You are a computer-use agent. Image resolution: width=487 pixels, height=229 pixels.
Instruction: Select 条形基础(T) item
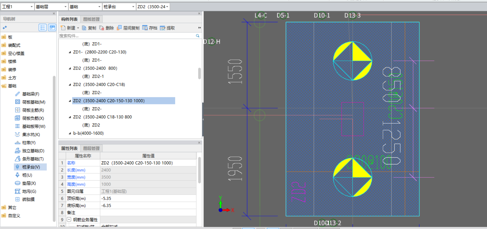pos(33,159)
